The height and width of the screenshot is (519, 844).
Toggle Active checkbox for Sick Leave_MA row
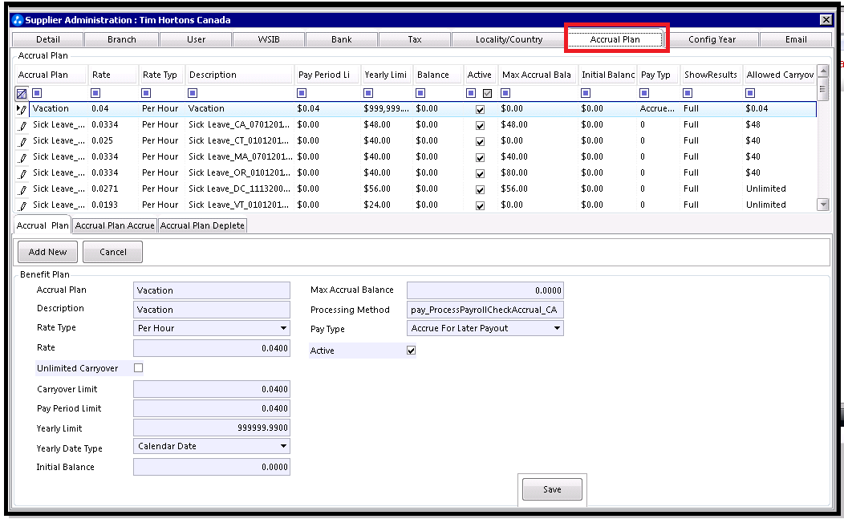coord(480,158)
